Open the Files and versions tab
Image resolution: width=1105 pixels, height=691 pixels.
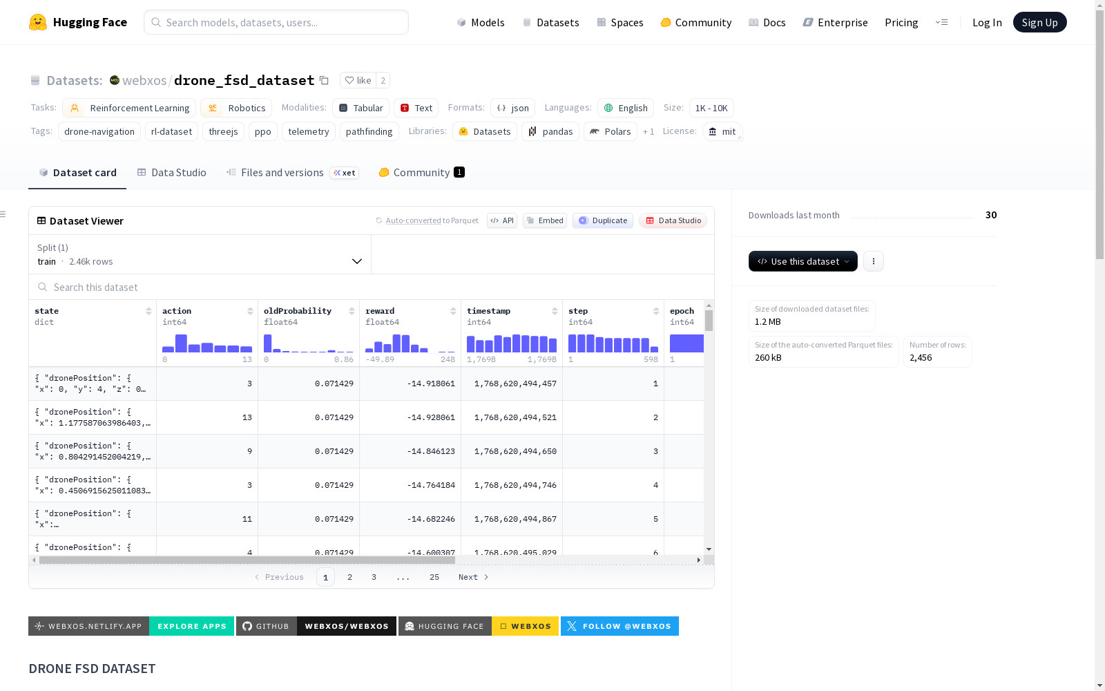tap(292, 173)
